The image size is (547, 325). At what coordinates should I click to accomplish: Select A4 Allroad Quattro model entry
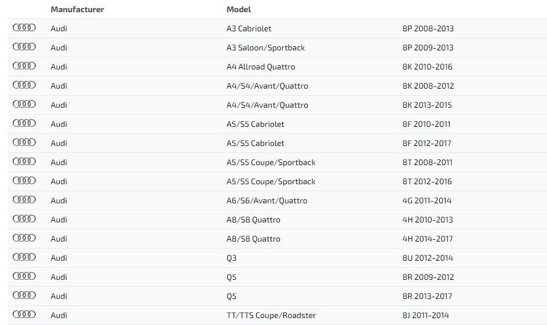pos(261,67)
